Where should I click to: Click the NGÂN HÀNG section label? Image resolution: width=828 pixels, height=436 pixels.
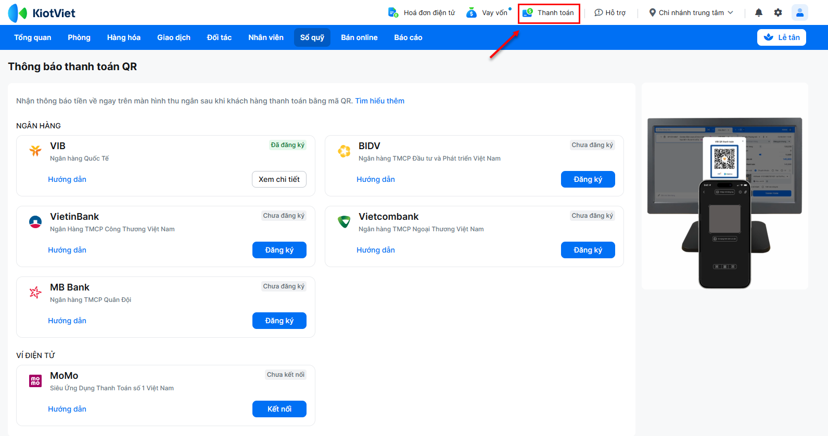(x=39, y=126)
